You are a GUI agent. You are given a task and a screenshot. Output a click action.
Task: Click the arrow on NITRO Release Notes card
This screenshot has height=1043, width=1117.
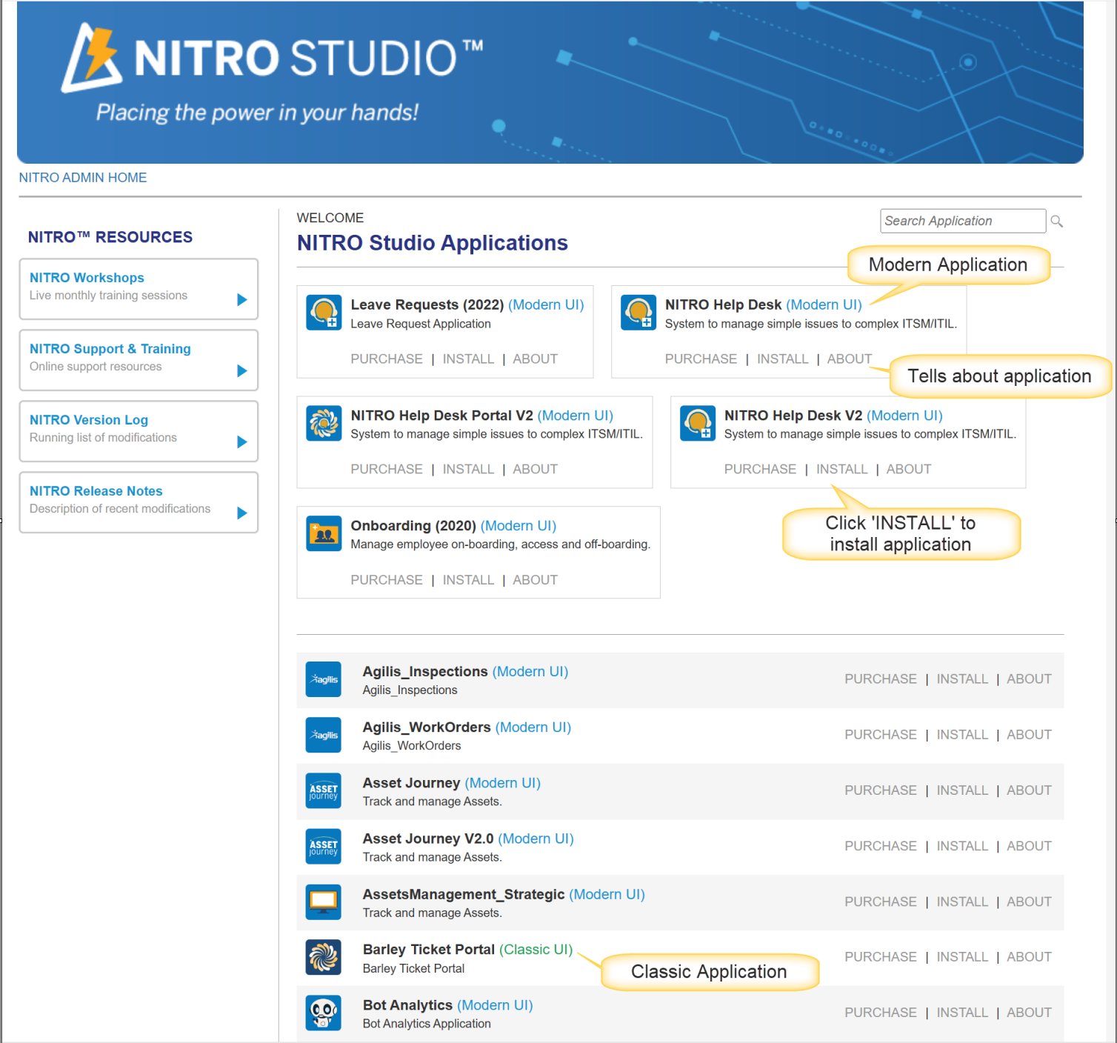241,513
